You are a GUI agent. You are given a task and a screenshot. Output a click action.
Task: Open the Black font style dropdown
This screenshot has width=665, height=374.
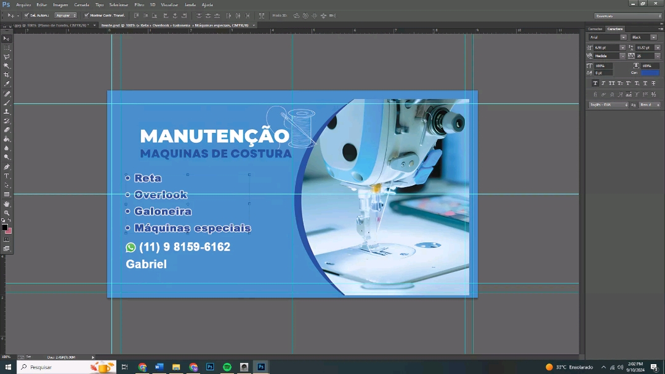click(x=644, y=38)
